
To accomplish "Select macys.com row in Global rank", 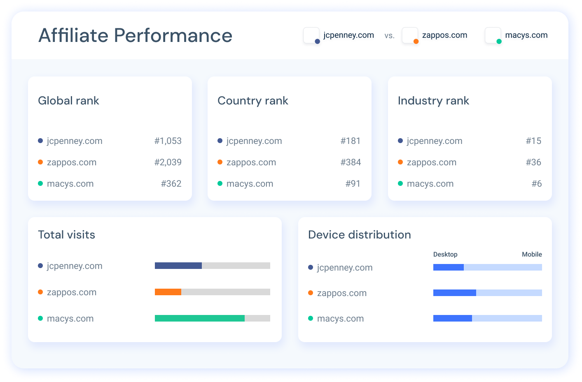I will 110,184.
